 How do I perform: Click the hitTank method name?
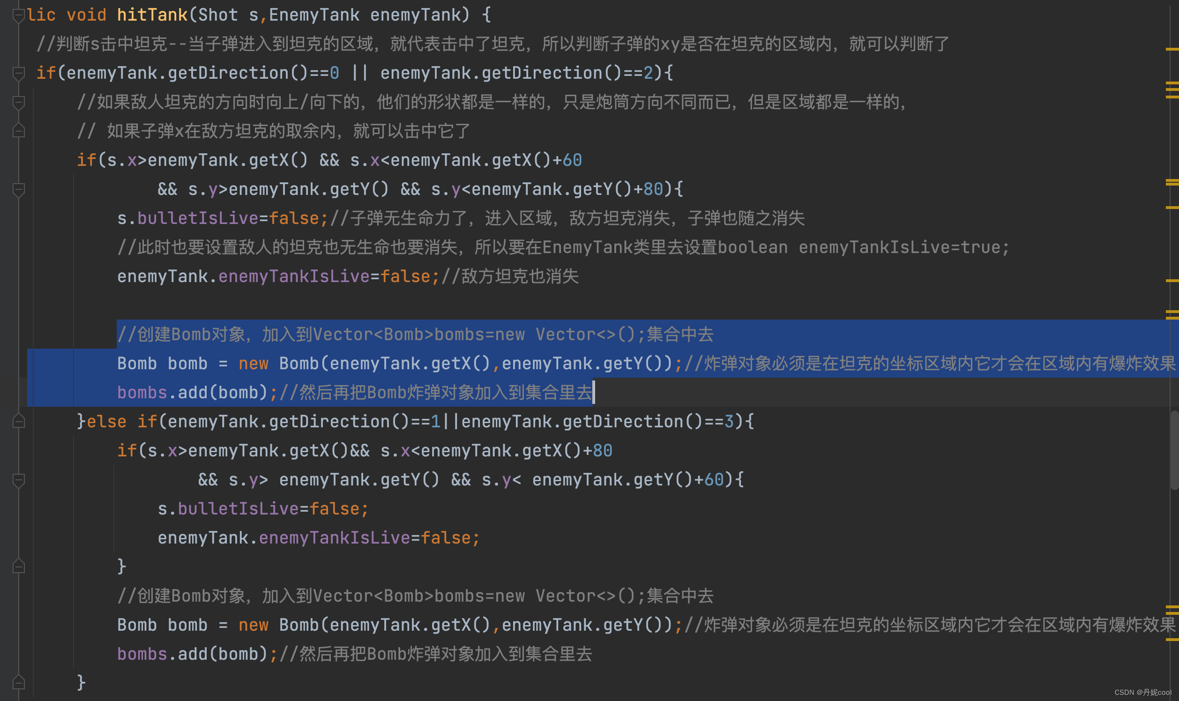pyautogui.click(x=152, y=15)
